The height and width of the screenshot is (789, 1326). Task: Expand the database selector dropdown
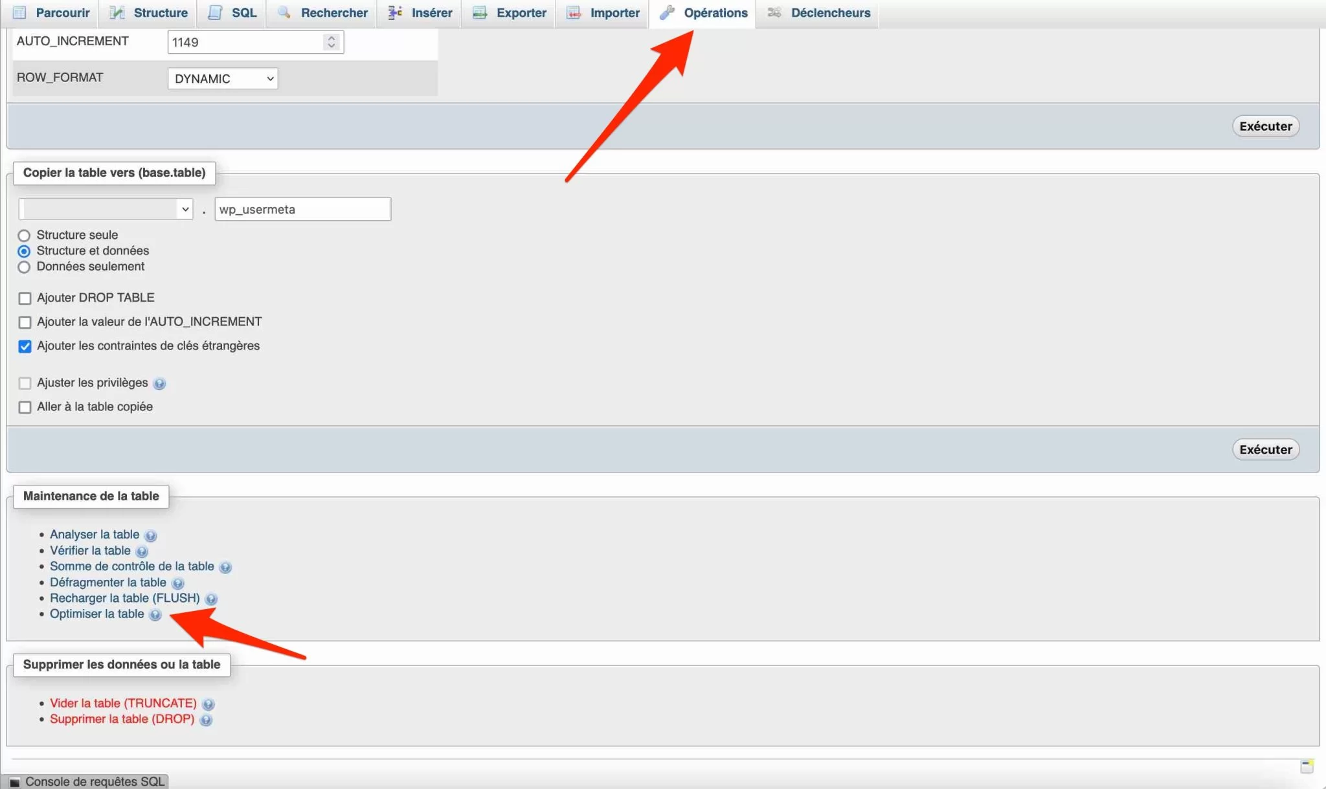[x=105, y=208]
